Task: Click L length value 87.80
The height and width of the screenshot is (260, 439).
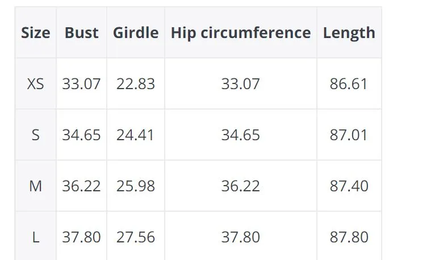Action: point(349,237)
